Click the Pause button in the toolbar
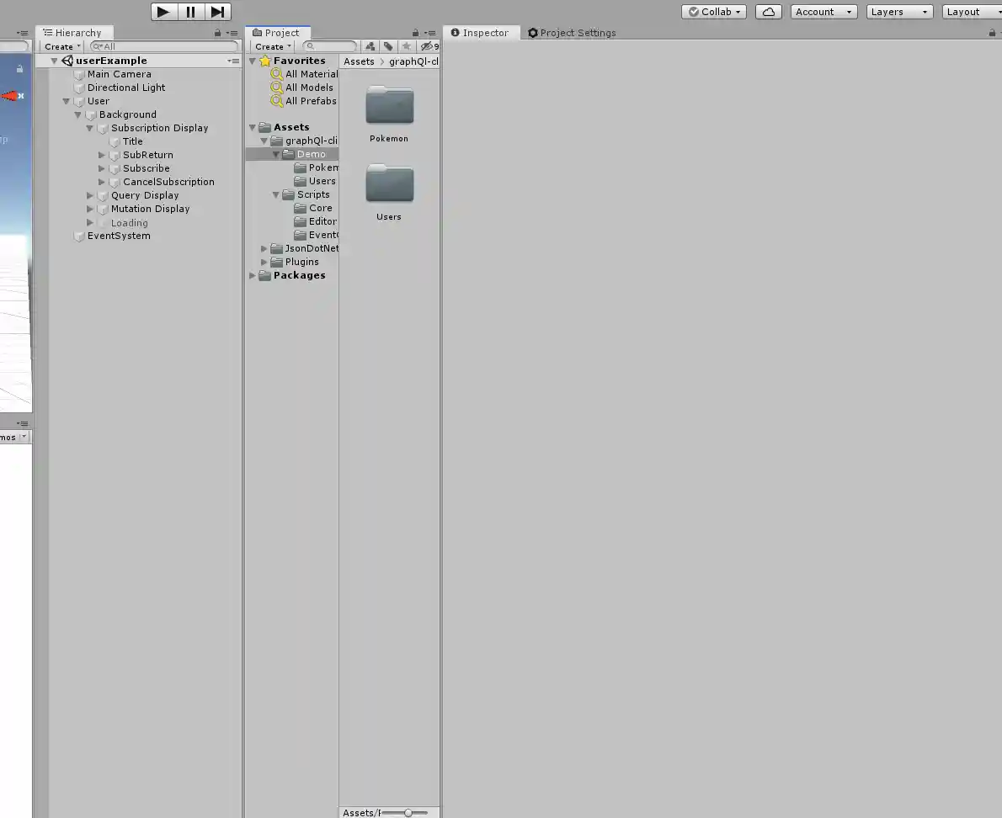This screenshot has height=818, width=1002. point(190,12)
